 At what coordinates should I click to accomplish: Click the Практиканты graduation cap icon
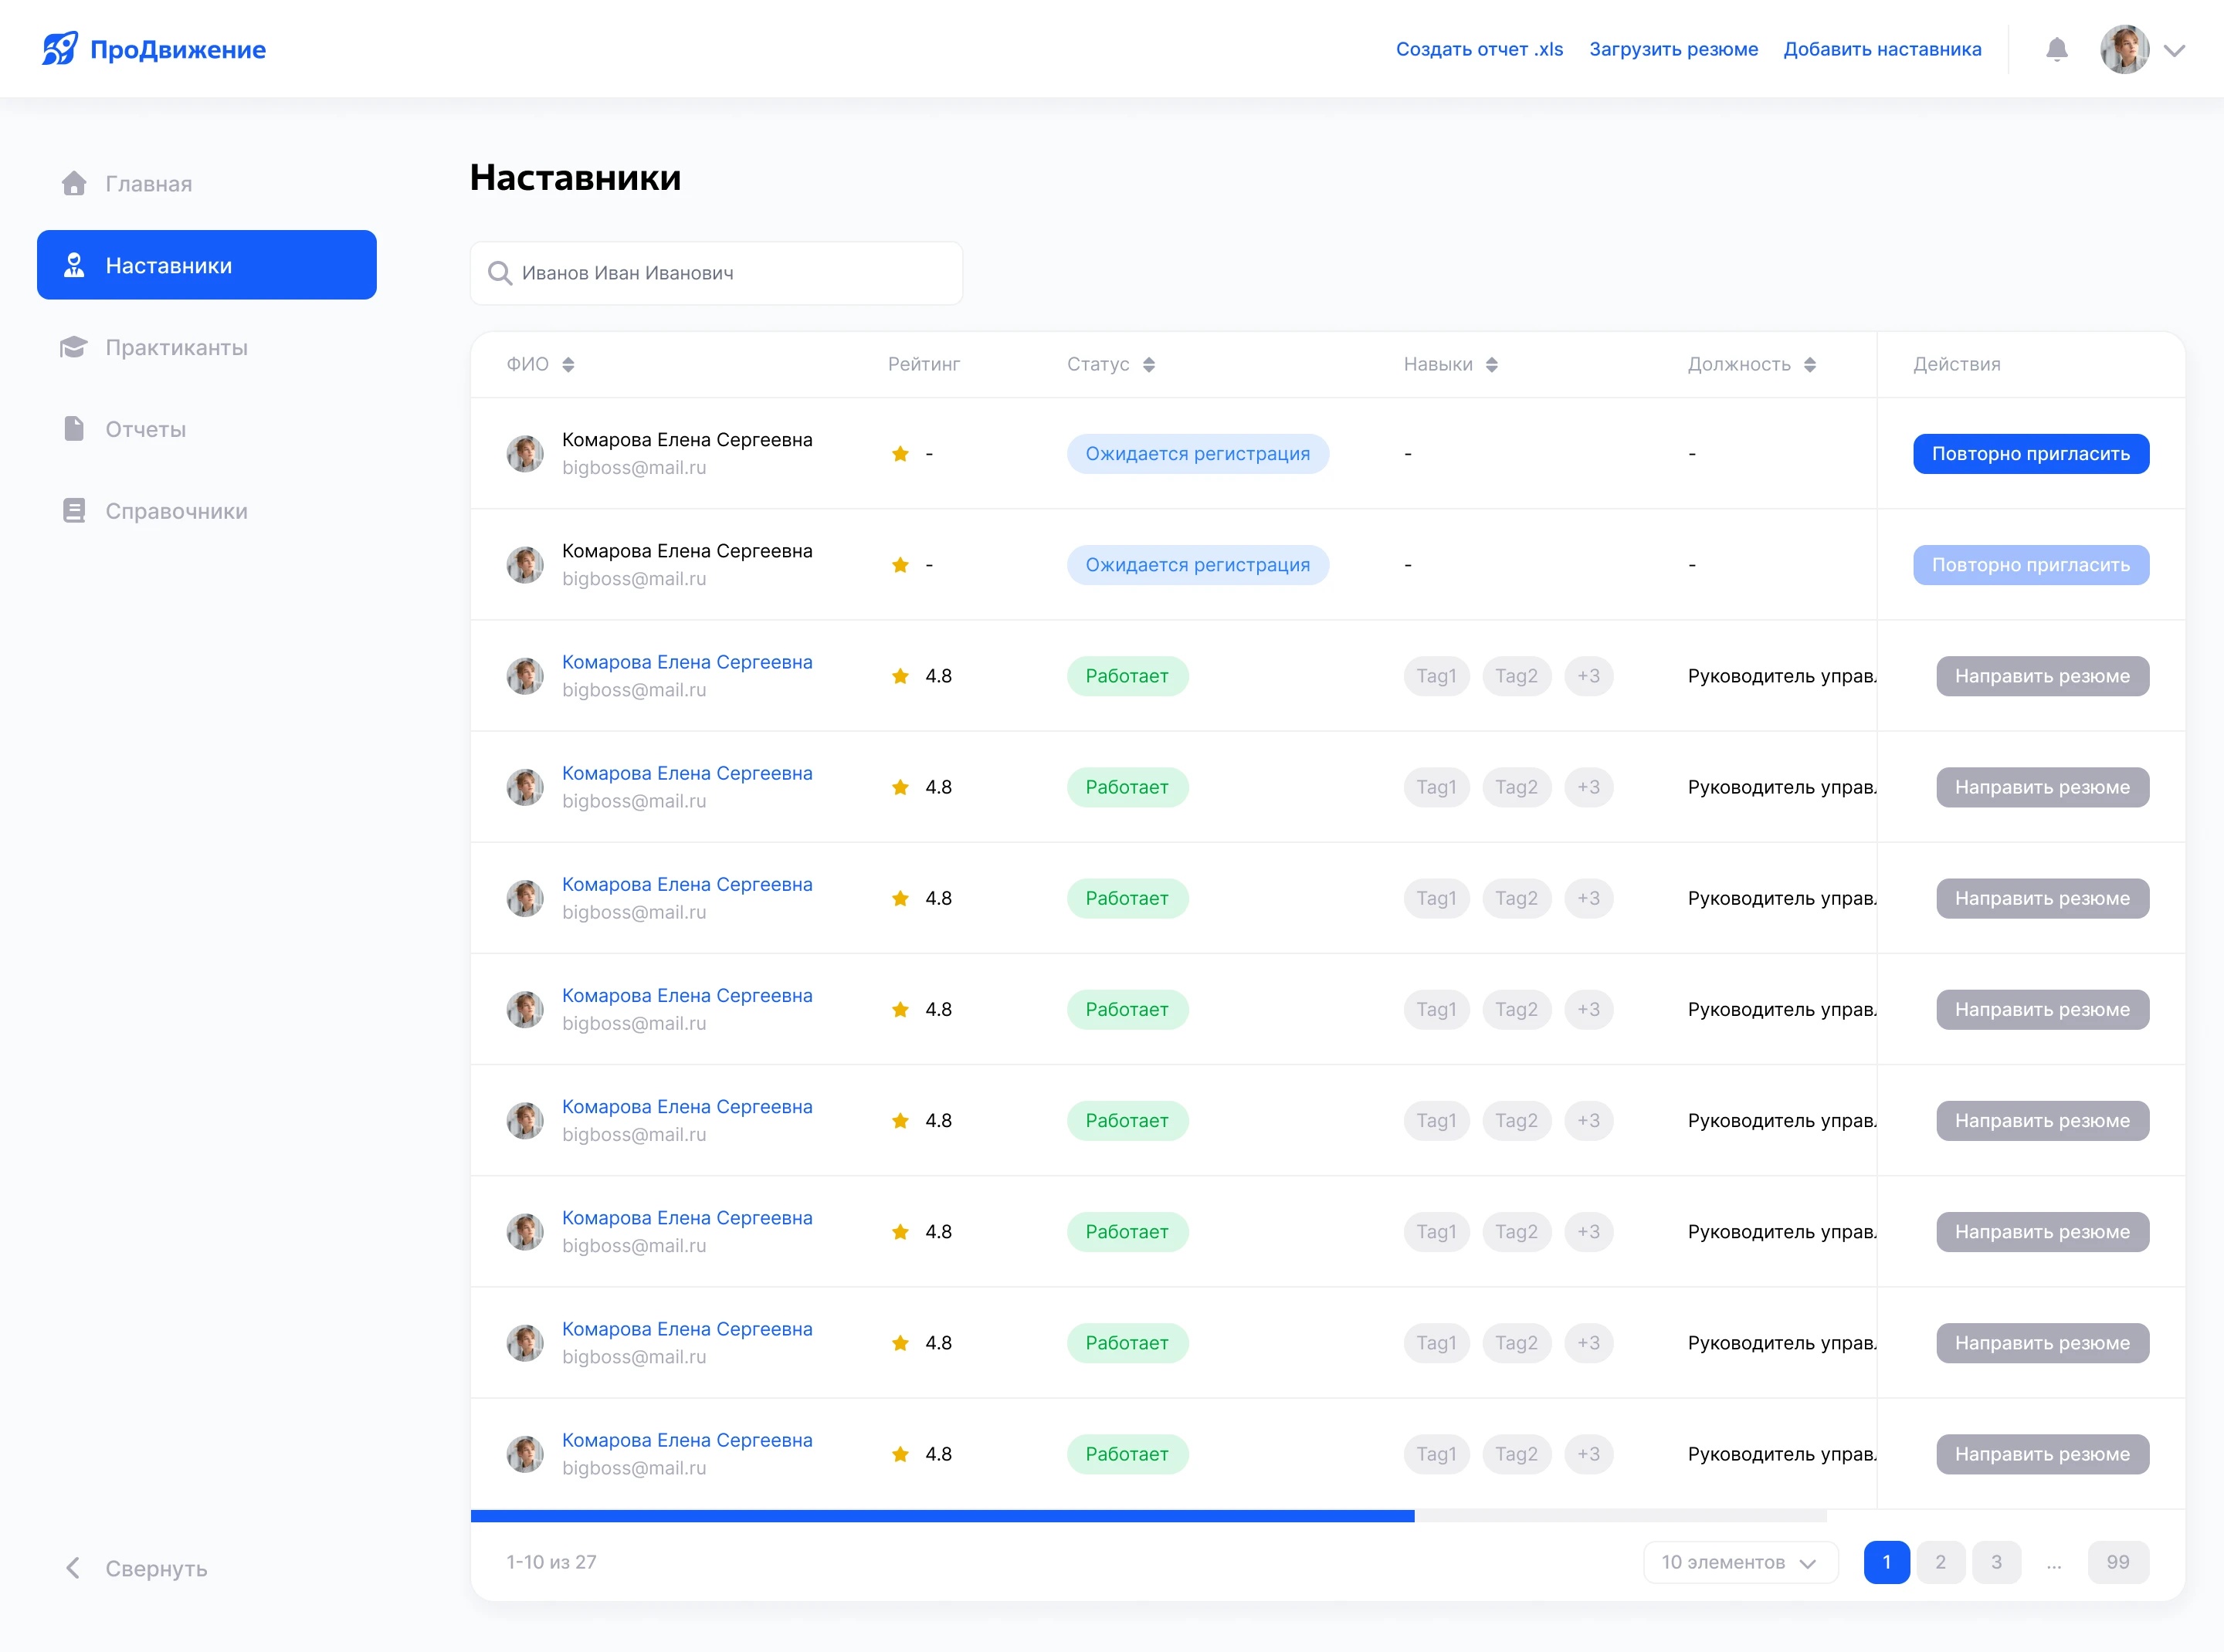[74, 347]
